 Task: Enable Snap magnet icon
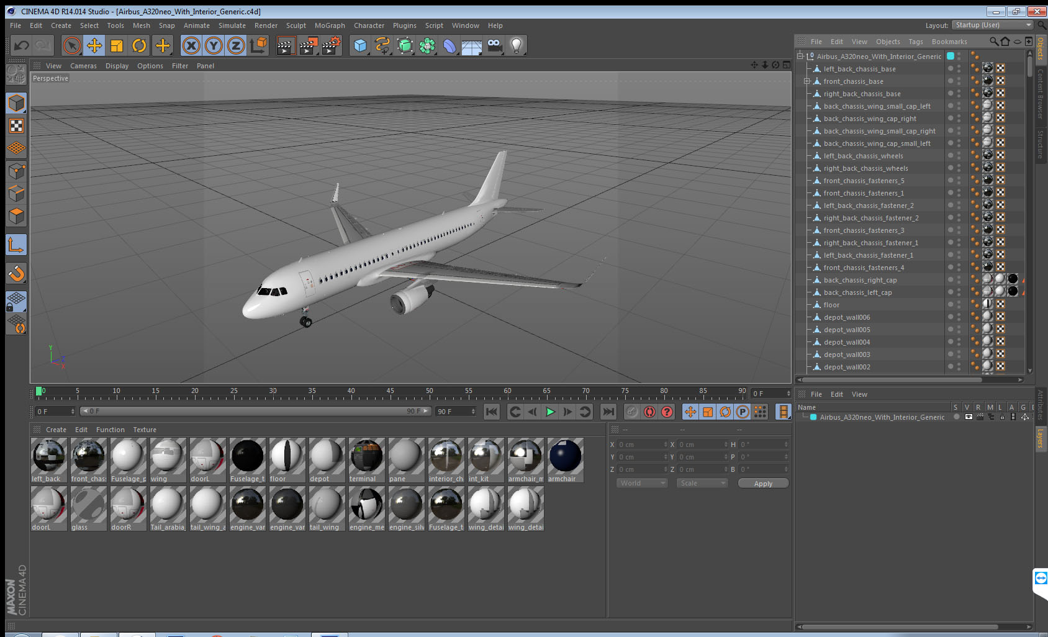[x=16, y=273]
